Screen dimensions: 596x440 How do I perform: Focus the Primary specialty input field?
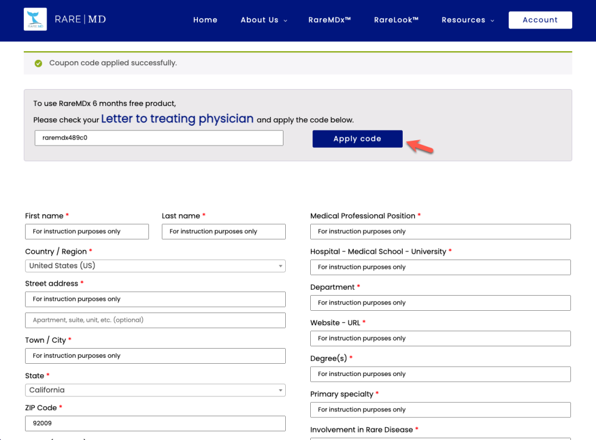click(x=440, y=410)
